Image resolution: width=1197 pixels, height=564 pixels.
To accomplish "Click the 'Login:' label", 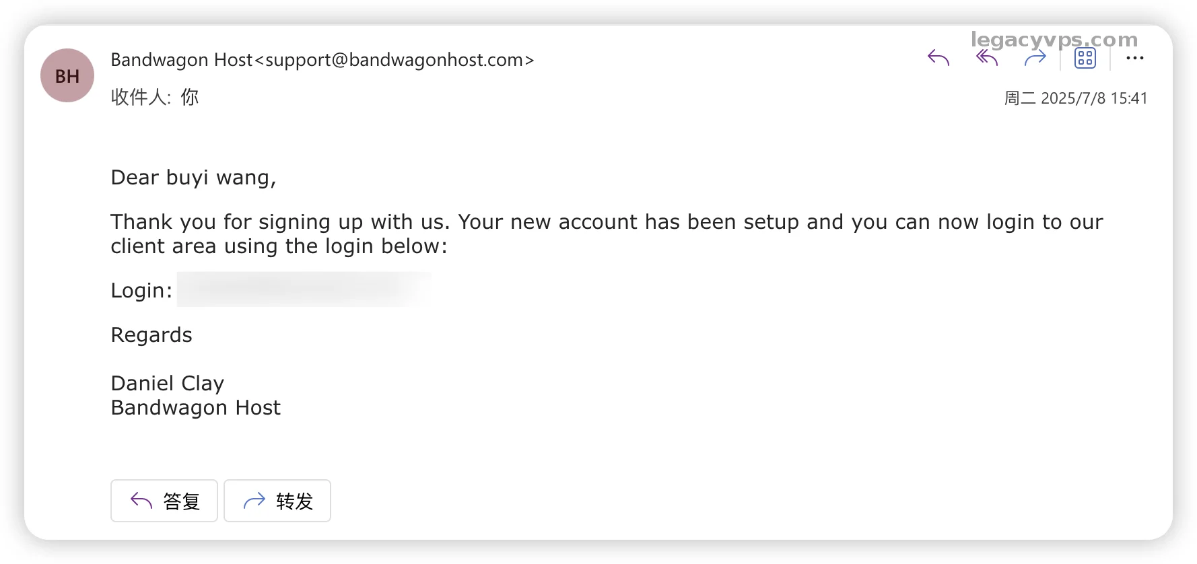I will (x=141, y=291).
